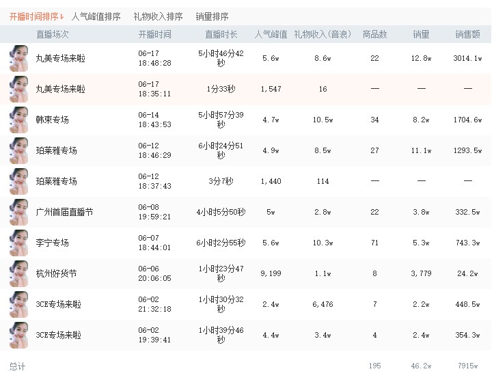Select total sales amount 7915w
The width and height of the screenshot is (494, 380).
click(467, 366)
